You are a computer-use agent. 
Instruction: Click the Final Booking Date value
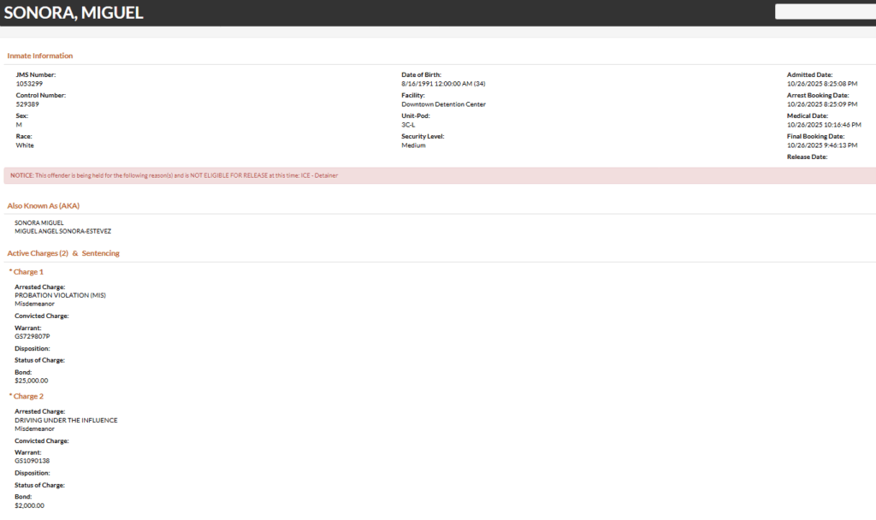click(822, 145)
